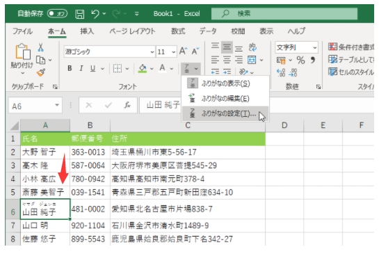Click the Format Painter brush icon

pos(41,72)
